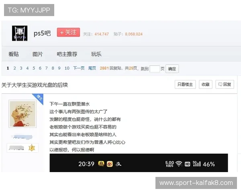Select text line 这个事儿有两张图传的太广了
Viewport: 241px width, 193px height.
[78, 112]
